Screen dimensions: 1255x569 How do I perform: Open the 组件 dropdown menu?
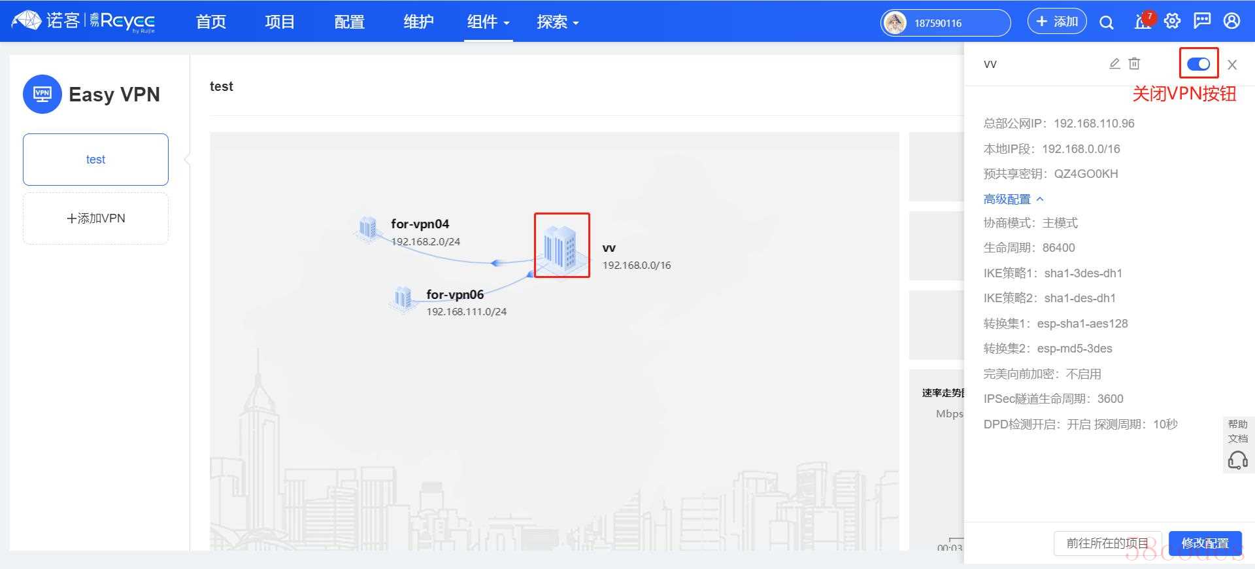click(488, 22)
